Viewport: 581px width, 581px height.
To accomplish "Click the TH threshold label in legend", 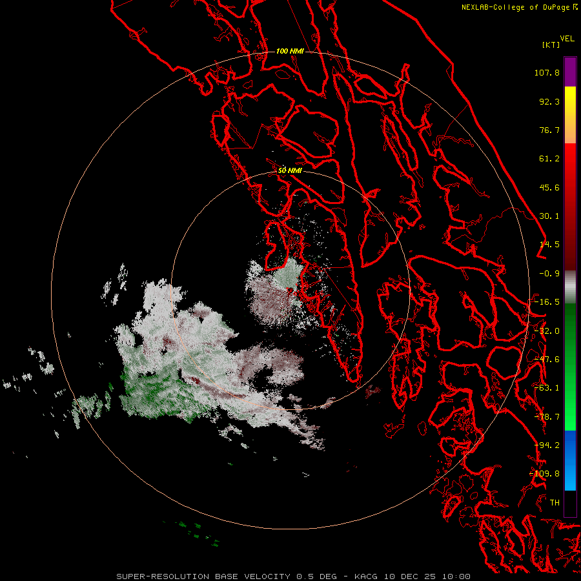I will [555, 503].
